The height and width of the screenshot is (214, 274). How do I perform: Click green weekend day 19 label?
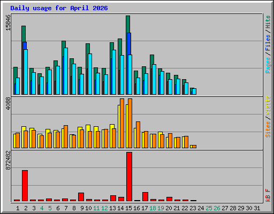(x=161, y=208)
